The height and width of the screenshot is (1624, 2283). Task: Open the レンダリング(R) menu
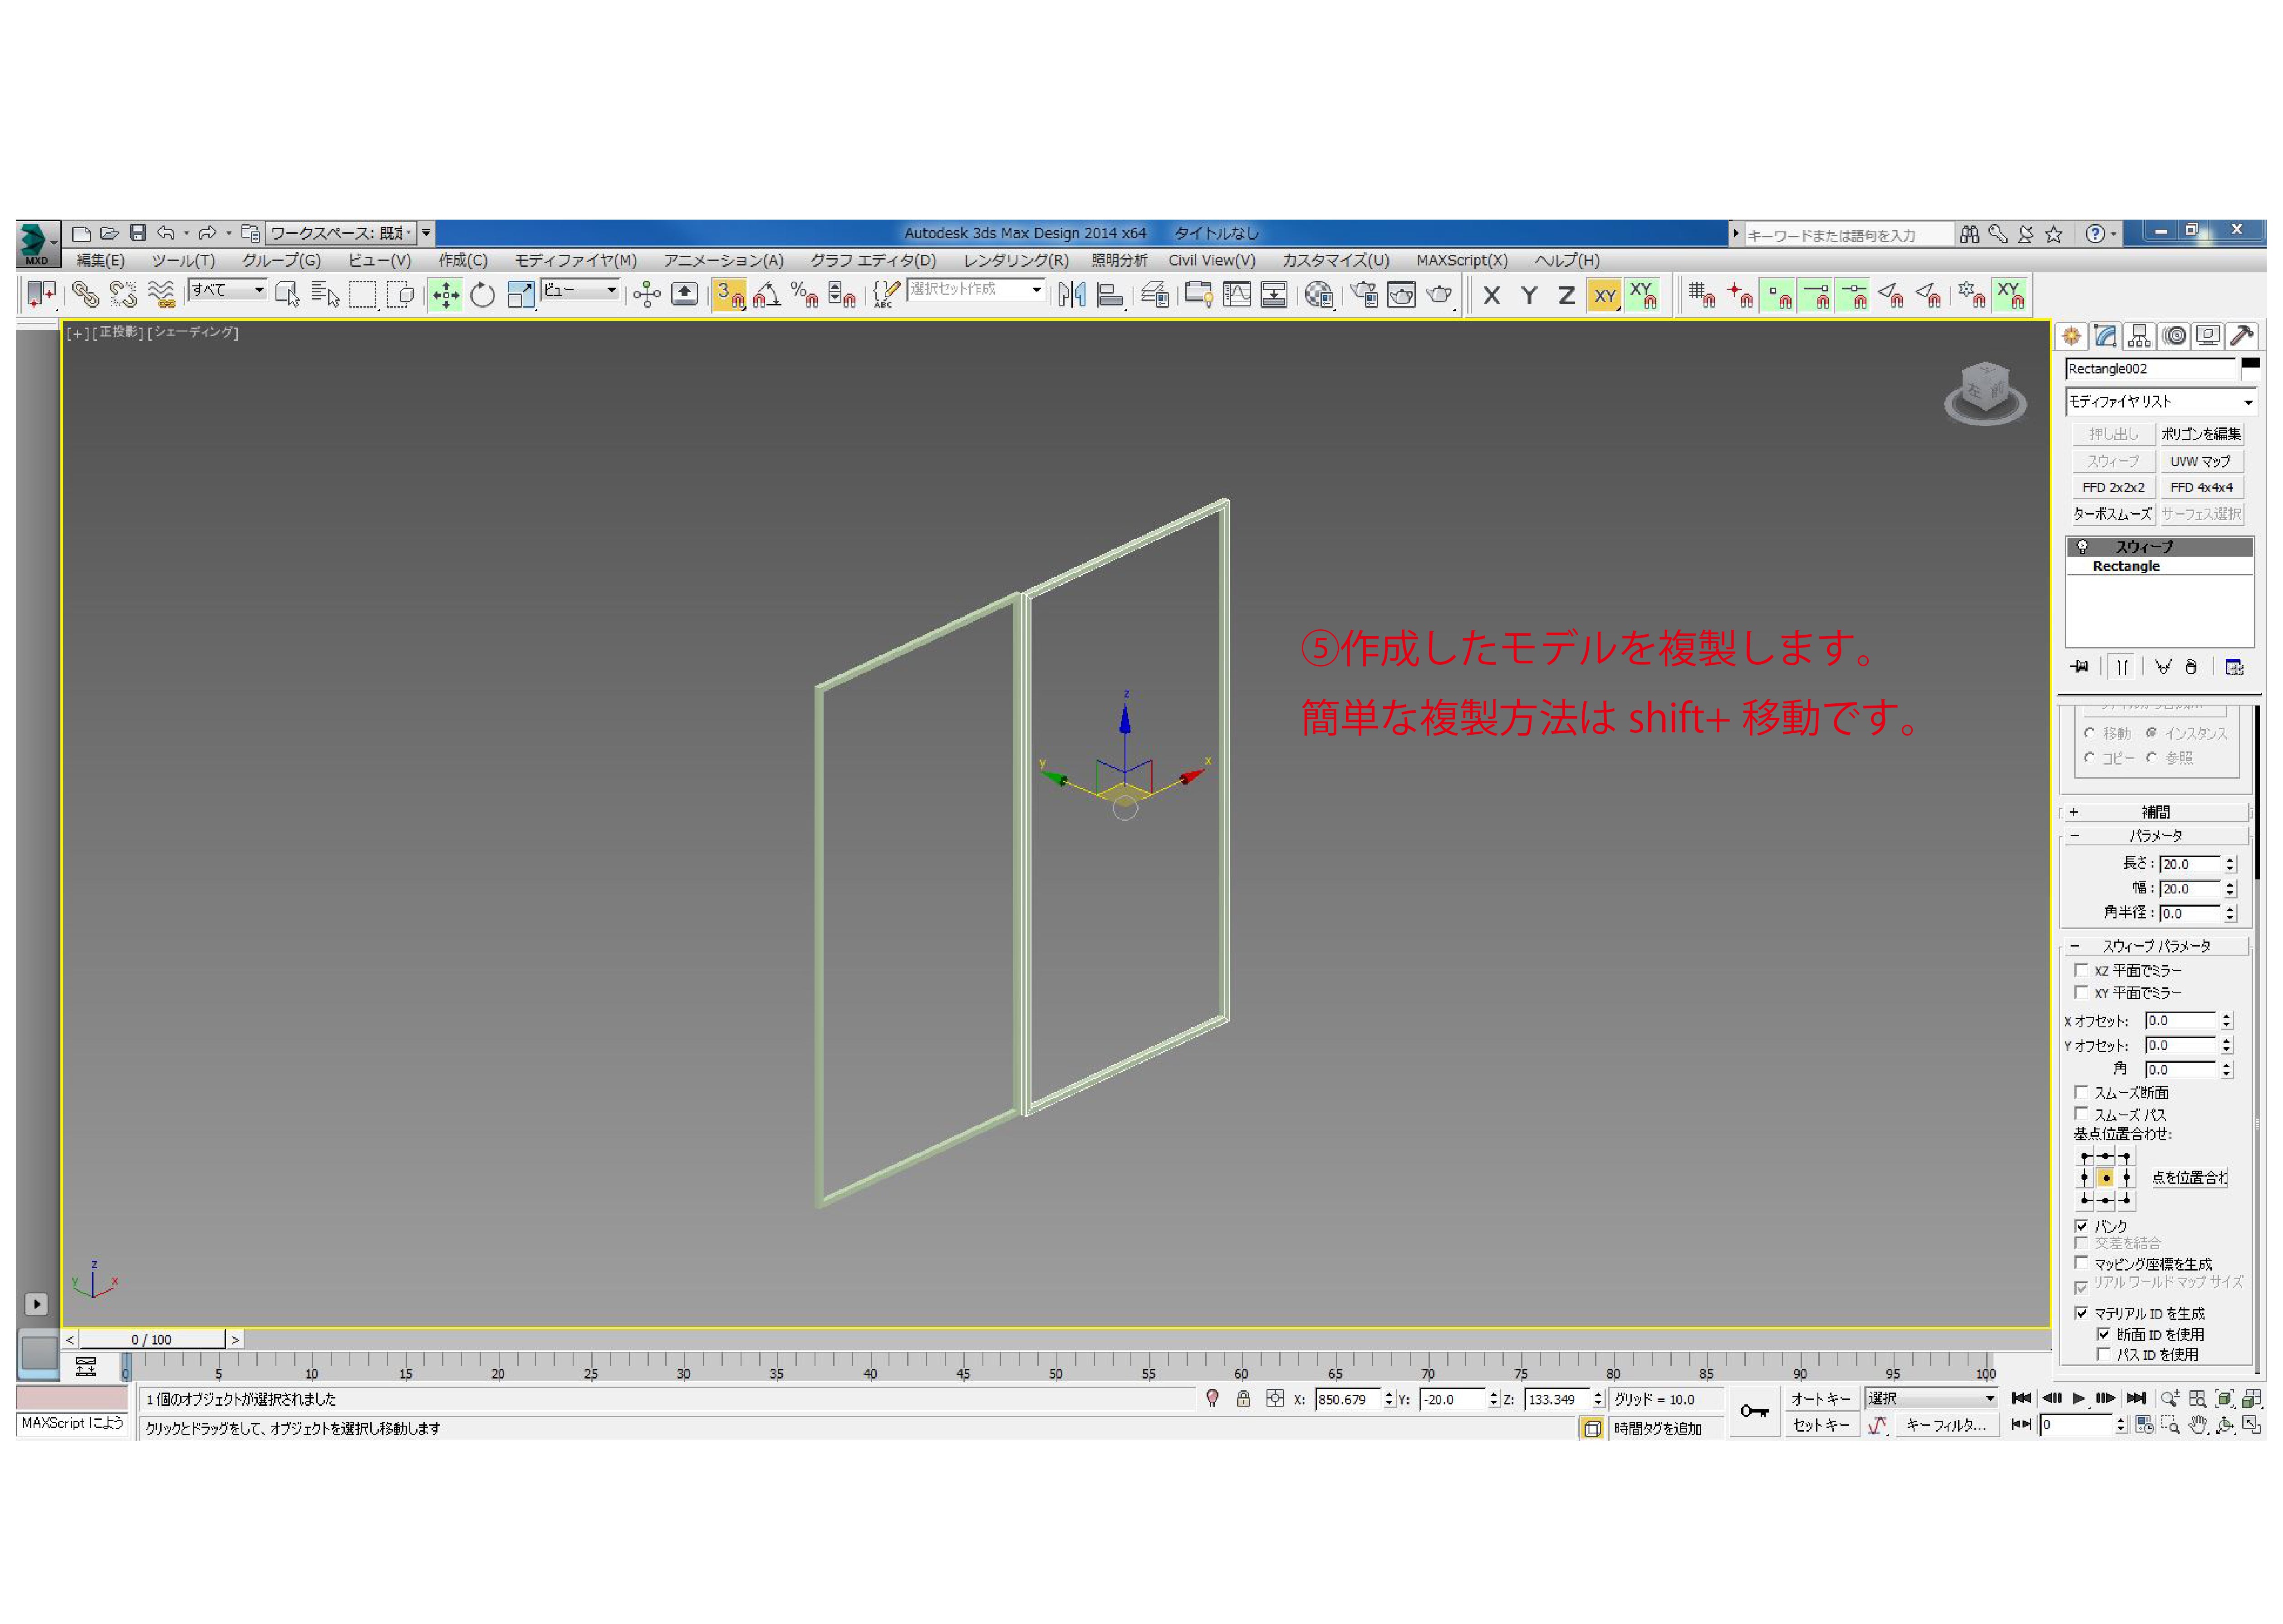[1015, 261]
